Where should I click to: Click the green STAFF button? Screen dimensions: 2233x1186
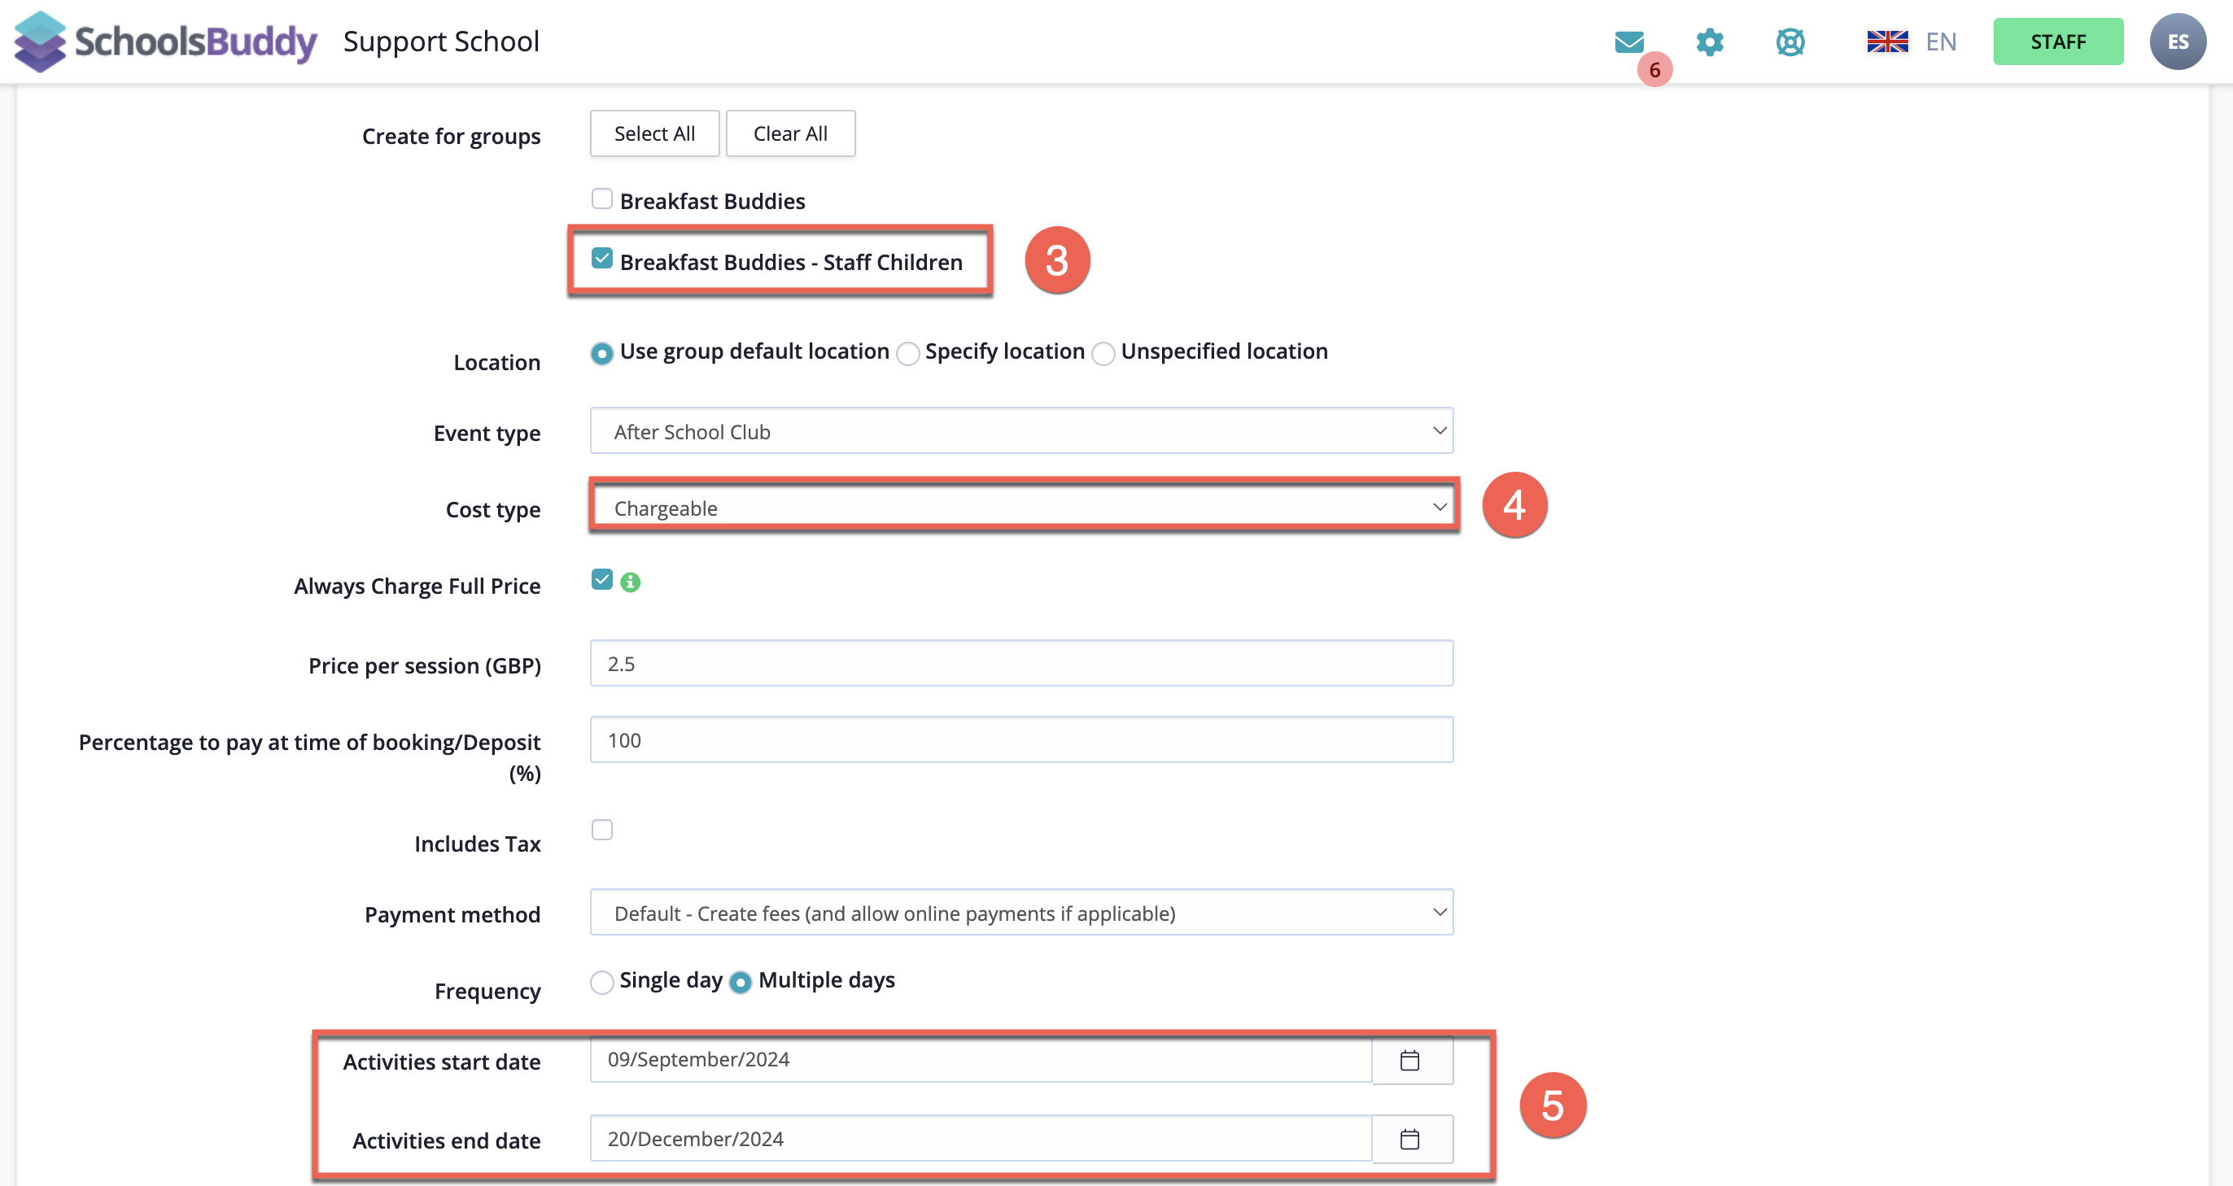2058,41
